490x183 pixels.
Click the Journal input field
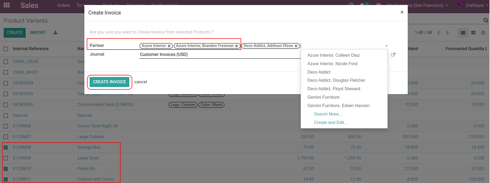coord(219,55)
